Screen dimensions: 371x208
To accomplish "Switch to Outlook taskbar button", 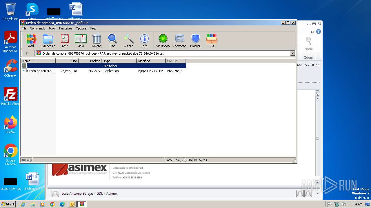I will pos(72,204).
